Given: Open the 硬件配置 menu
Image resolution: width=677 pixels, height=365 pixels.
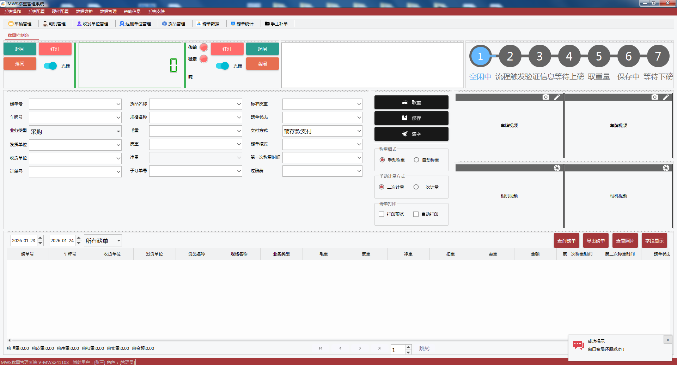Looking at the screenshot, I should 60,12.
